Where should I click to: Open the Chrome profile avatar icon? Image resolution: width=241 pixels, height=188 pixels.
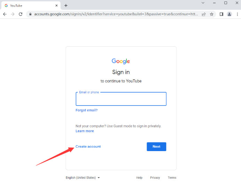(229, 14)
